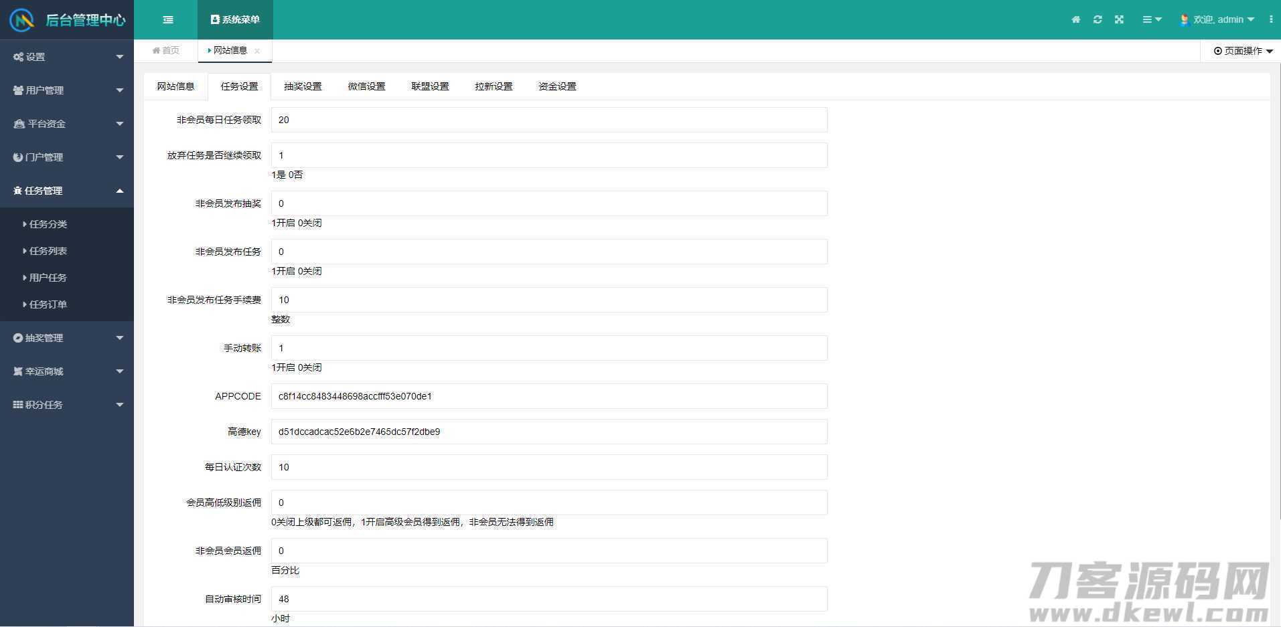Switch to the 微信设置 tab

point(366,86)
